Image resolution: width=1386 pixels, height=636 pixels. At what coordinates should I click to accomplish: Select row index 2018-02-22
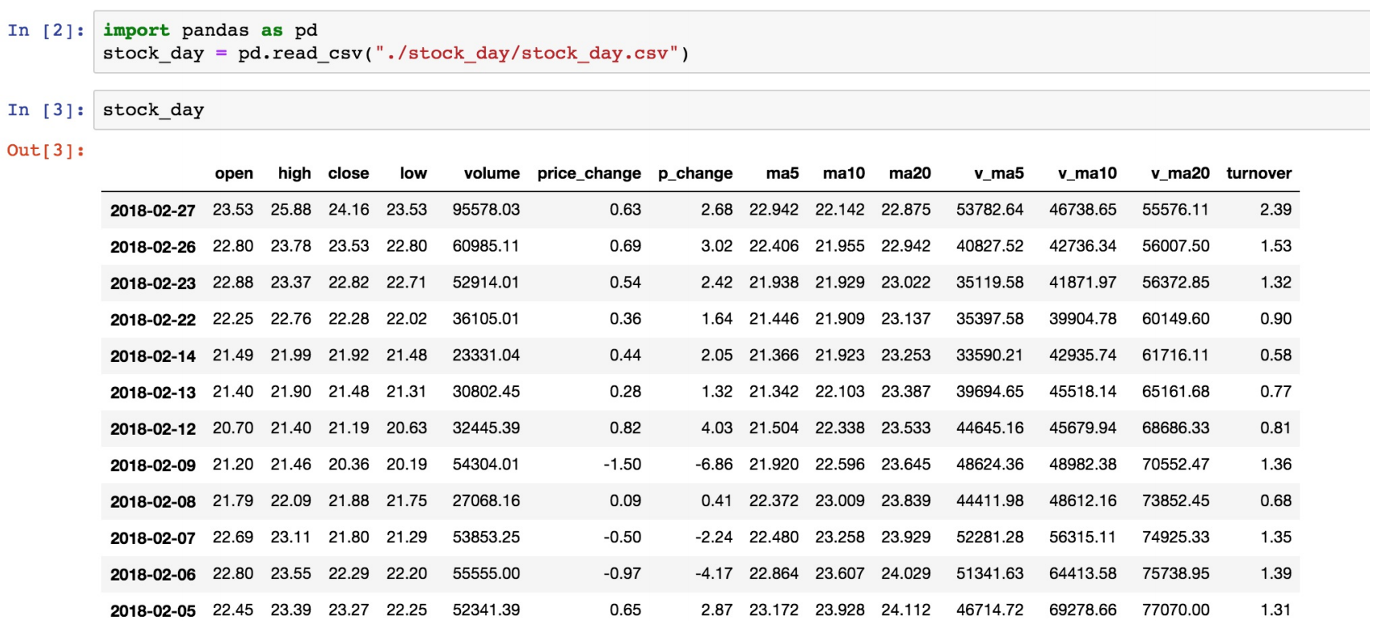pyautogui.click(x=152, y=320)
